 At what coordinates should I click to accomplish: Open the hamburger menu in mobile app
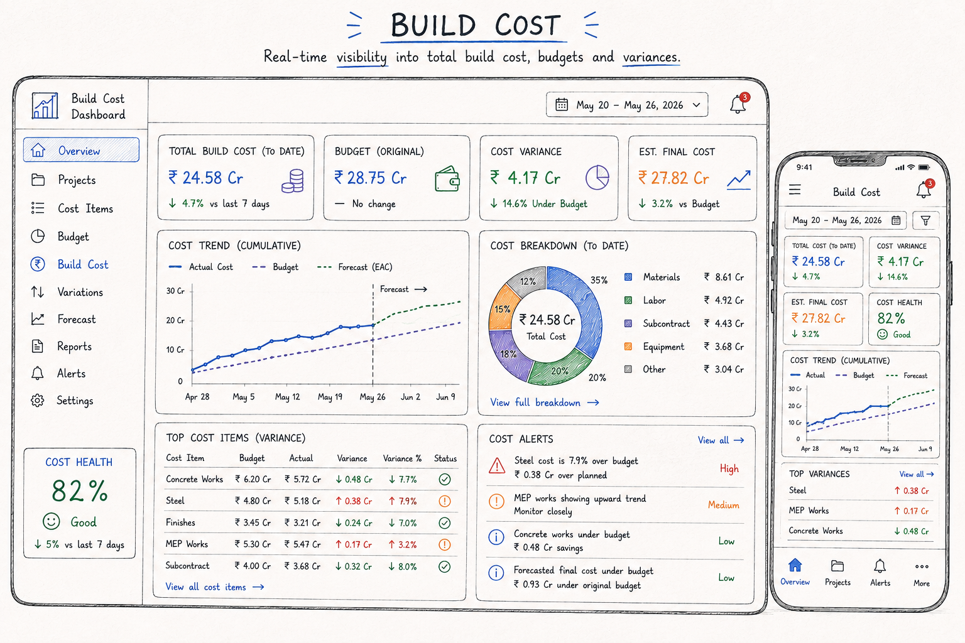795,189
